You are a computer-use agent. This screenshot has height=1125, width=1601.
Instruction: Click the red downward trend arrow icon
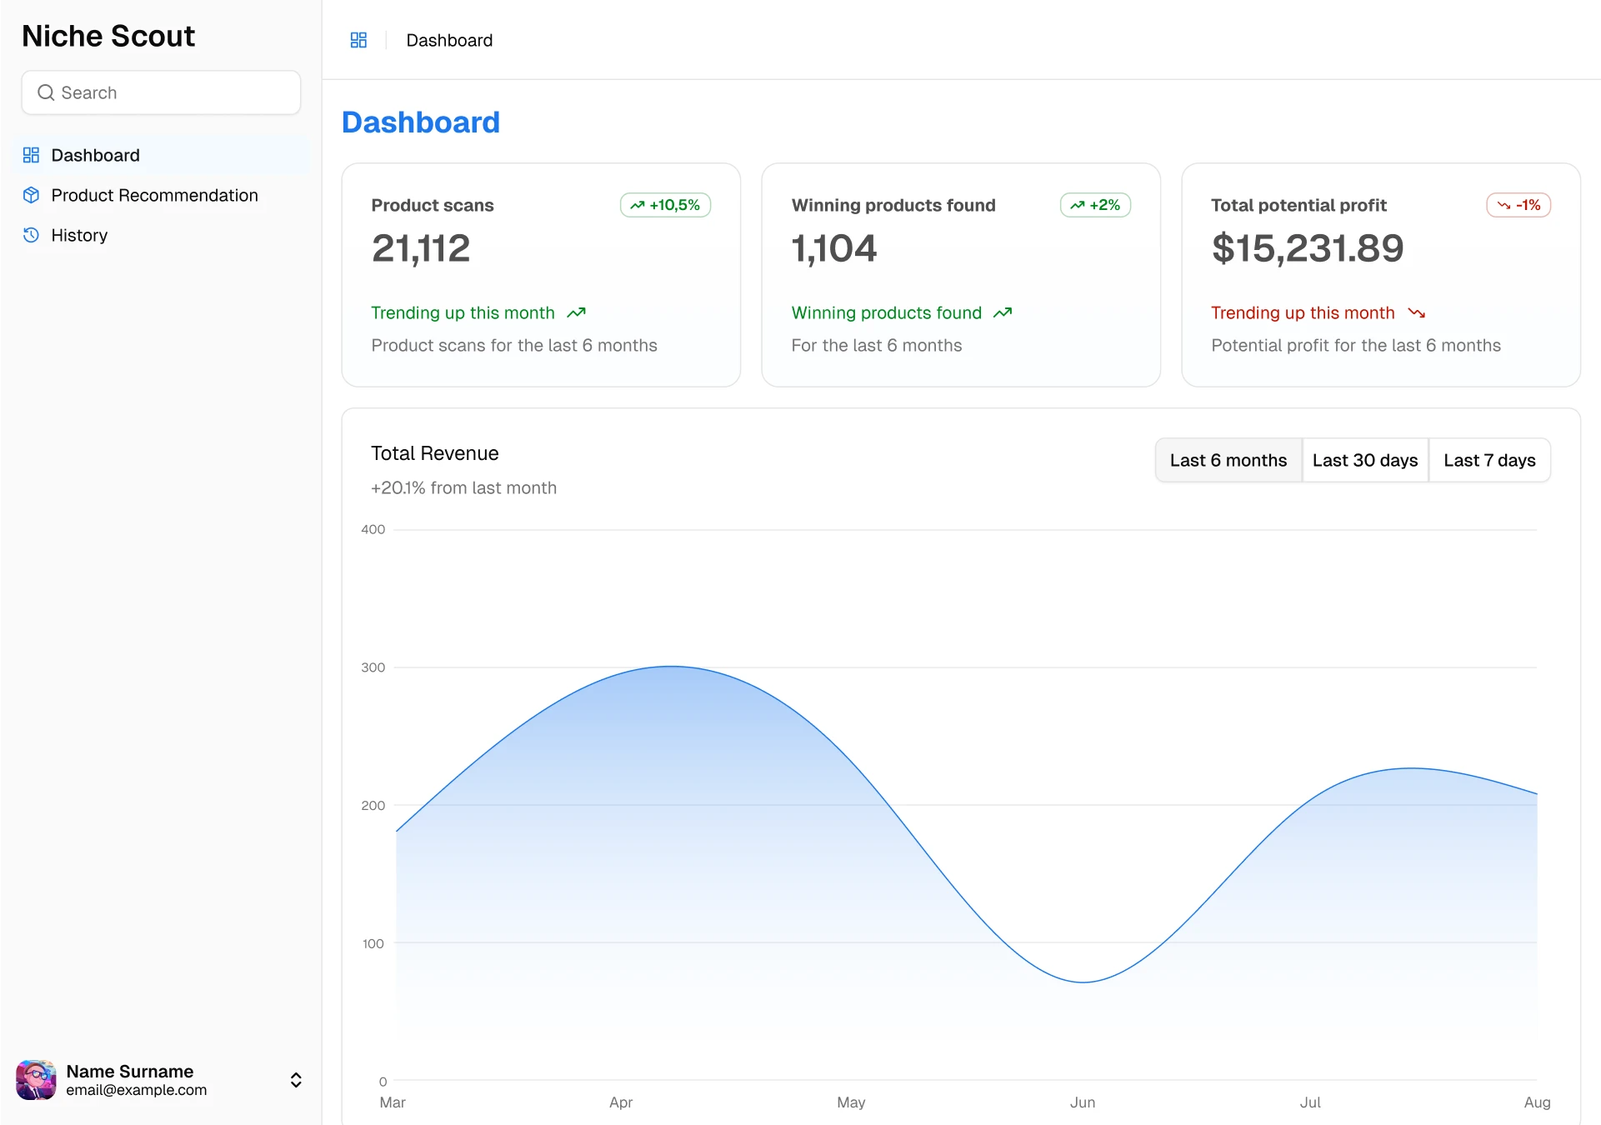(1416, 312)
